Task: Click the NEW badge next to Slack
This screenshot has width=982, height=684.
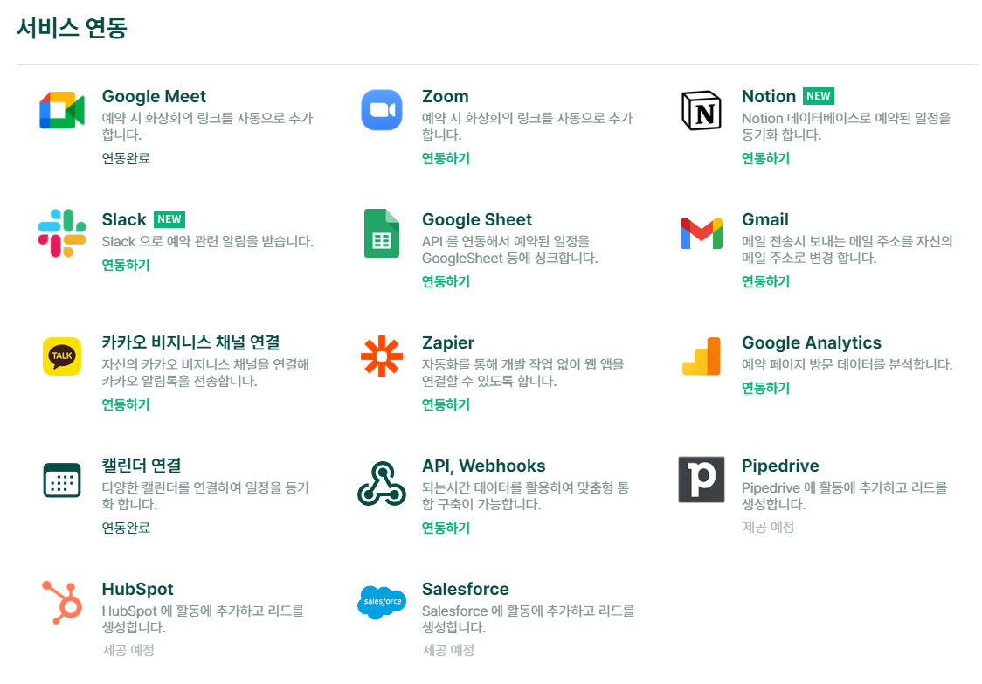Action: pos(169,219)
